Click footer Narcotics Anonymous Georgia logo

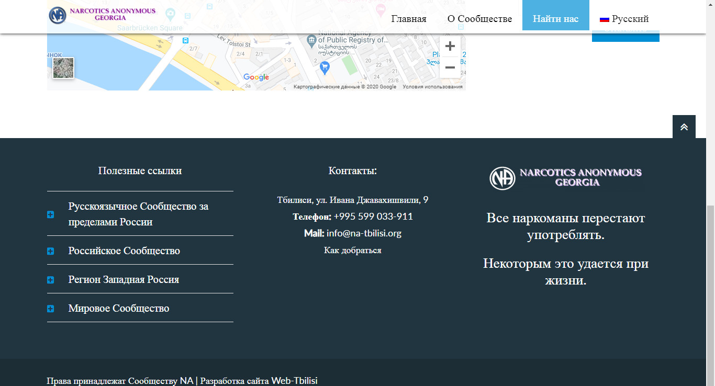(x=565, y=178)
